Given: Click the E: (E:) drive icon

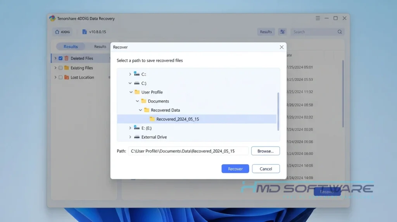Looking at the screenshot, I should pos(137,127).
